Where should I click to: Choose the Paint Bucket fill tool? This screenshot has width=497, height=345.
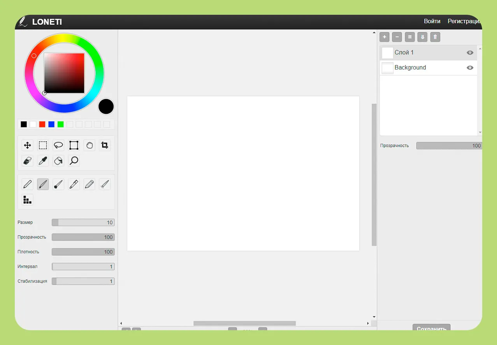[x=58, y=160]
